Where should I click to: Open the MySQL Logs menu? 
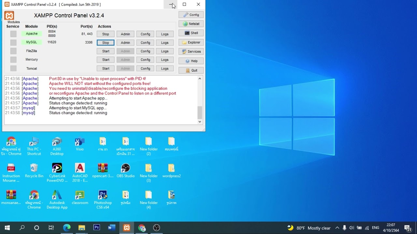pyautogui.click(x=165, y=43)
